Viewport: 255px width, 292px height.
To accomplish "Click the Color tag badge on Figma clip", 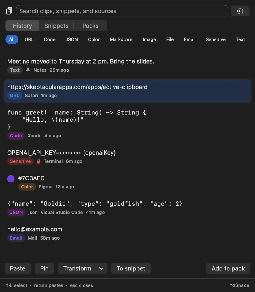I will pyautogui.click(x=27, y=187).
